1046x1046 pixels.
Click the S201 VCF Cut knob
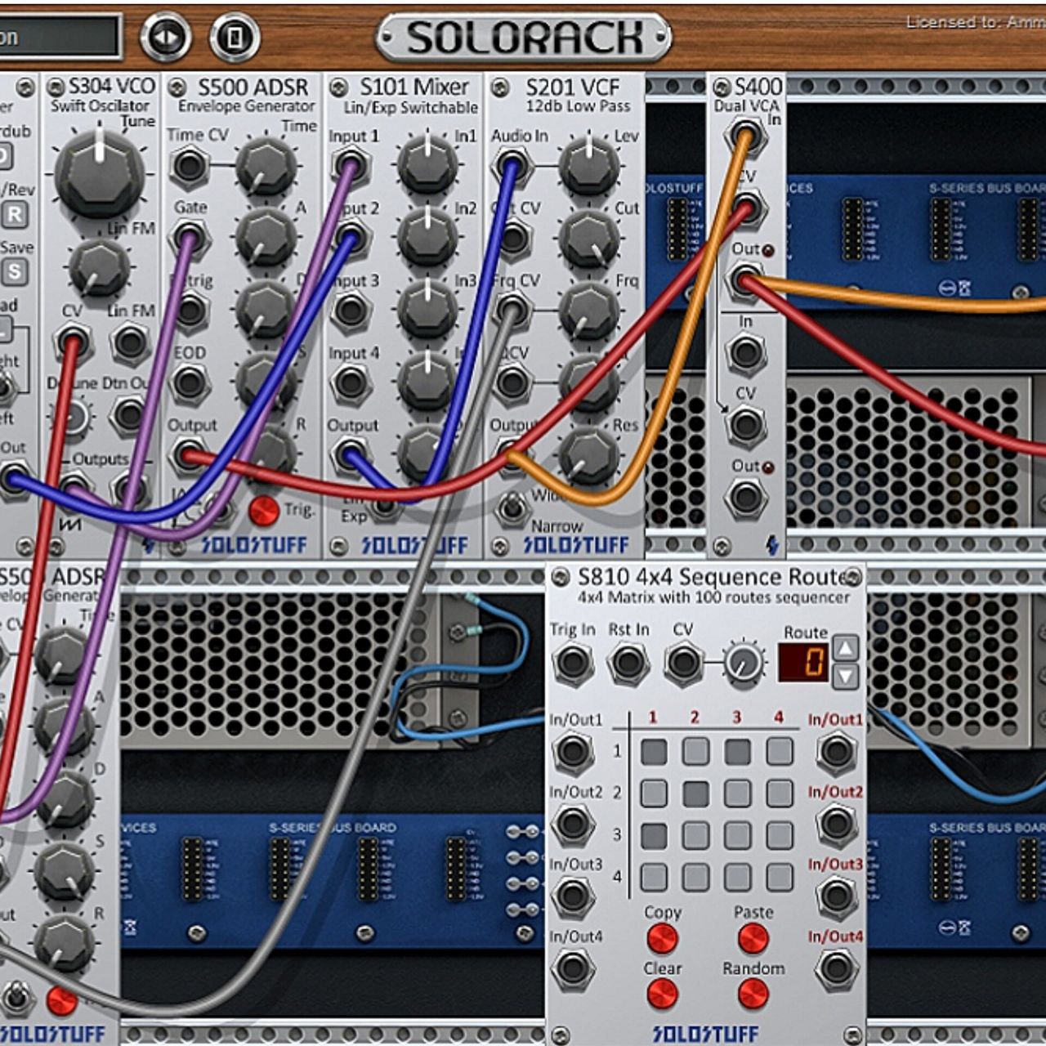click(x=588, y=239)
